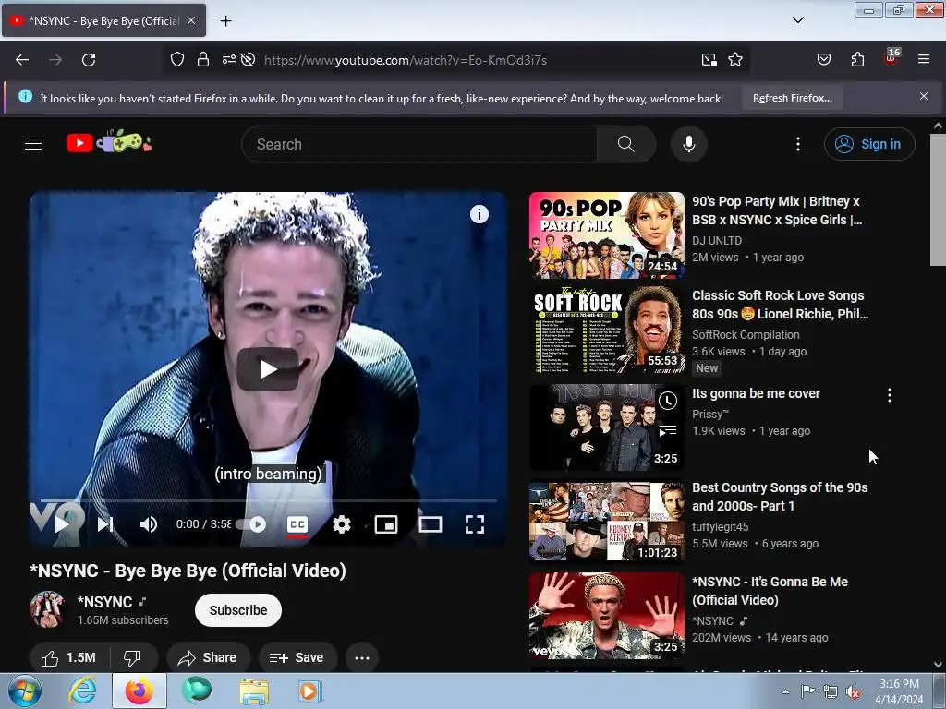946x709 pixels.
Task: Select the *NSYNC Bye Bye Bye tab
Action: coord(103,21)
